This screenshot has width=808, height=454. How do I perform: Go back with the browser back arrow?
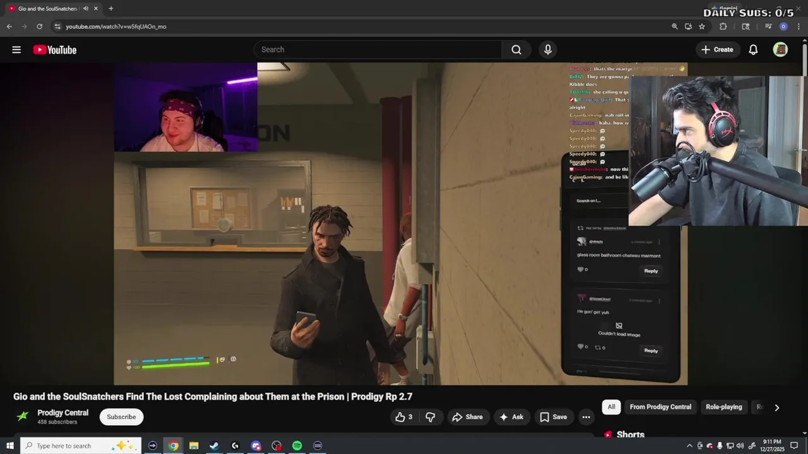point(9,26)
